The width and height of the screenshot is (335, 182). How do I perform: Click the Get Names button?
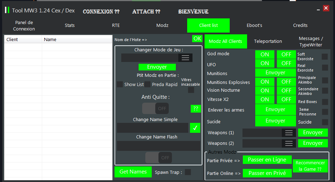133,172
